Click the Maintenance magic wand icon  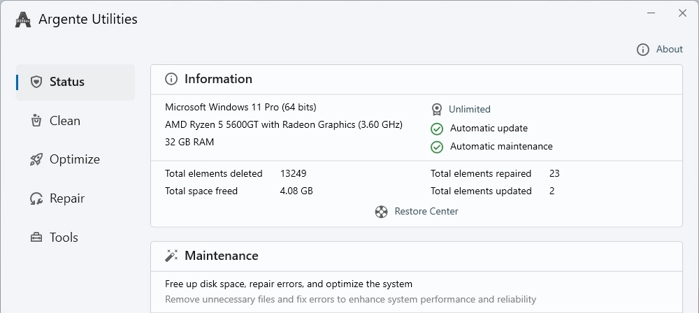[x=171, y=256]
